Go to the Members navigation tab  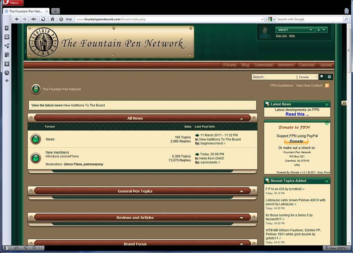coord(286,65)
